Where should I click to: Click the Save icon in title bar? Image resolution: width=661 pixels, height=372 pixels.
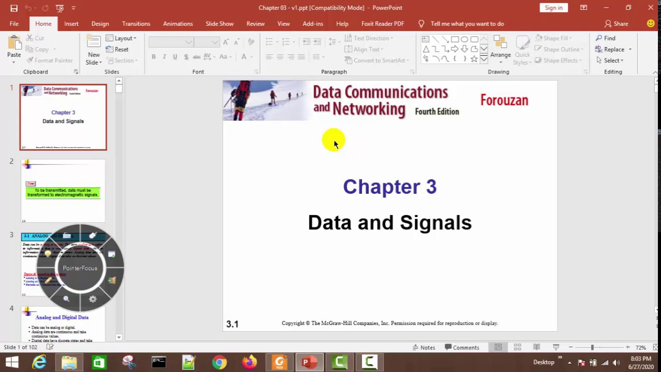14,8
